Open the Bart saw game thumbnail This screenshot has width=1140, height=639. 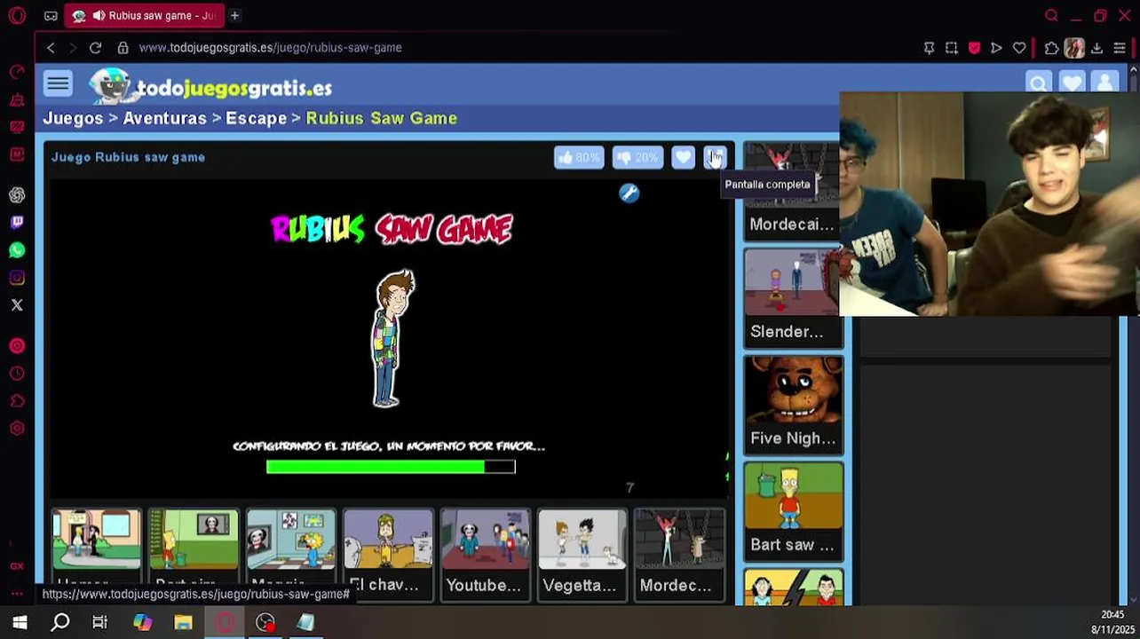[793, 511]
